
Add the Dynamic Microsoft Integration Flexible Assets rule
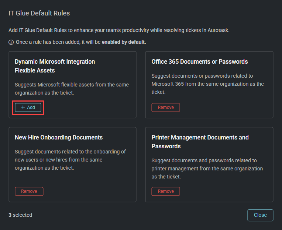pos(28,107)
